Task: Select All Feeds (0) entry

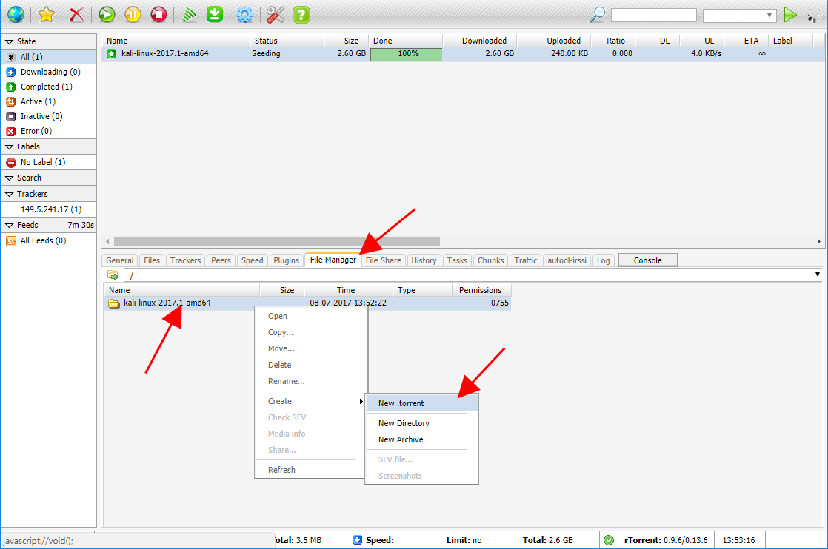Action: (49, 240)
